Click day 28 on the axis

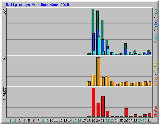[x=135, y=121]
